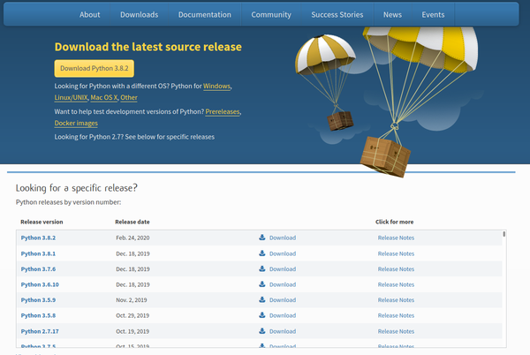Click the download icon for Python 3.8.1
The image size is (530, 355).
click(262, 253)
